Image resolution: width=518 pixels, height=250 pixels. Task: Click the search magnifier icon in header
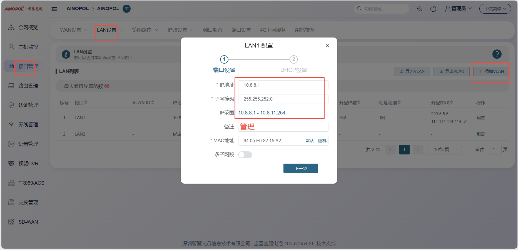coord(419,9)
